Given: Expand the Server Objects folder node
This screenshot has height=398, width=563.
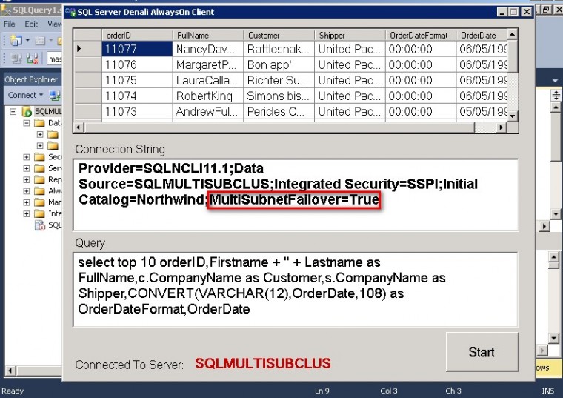Looking at the screenshot, I should pyautogui.click(x=27, y=168).
